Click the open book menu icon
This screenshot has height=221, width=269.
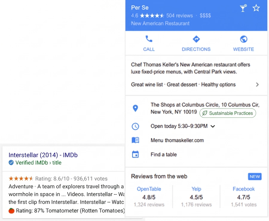[x=135, y=140]
